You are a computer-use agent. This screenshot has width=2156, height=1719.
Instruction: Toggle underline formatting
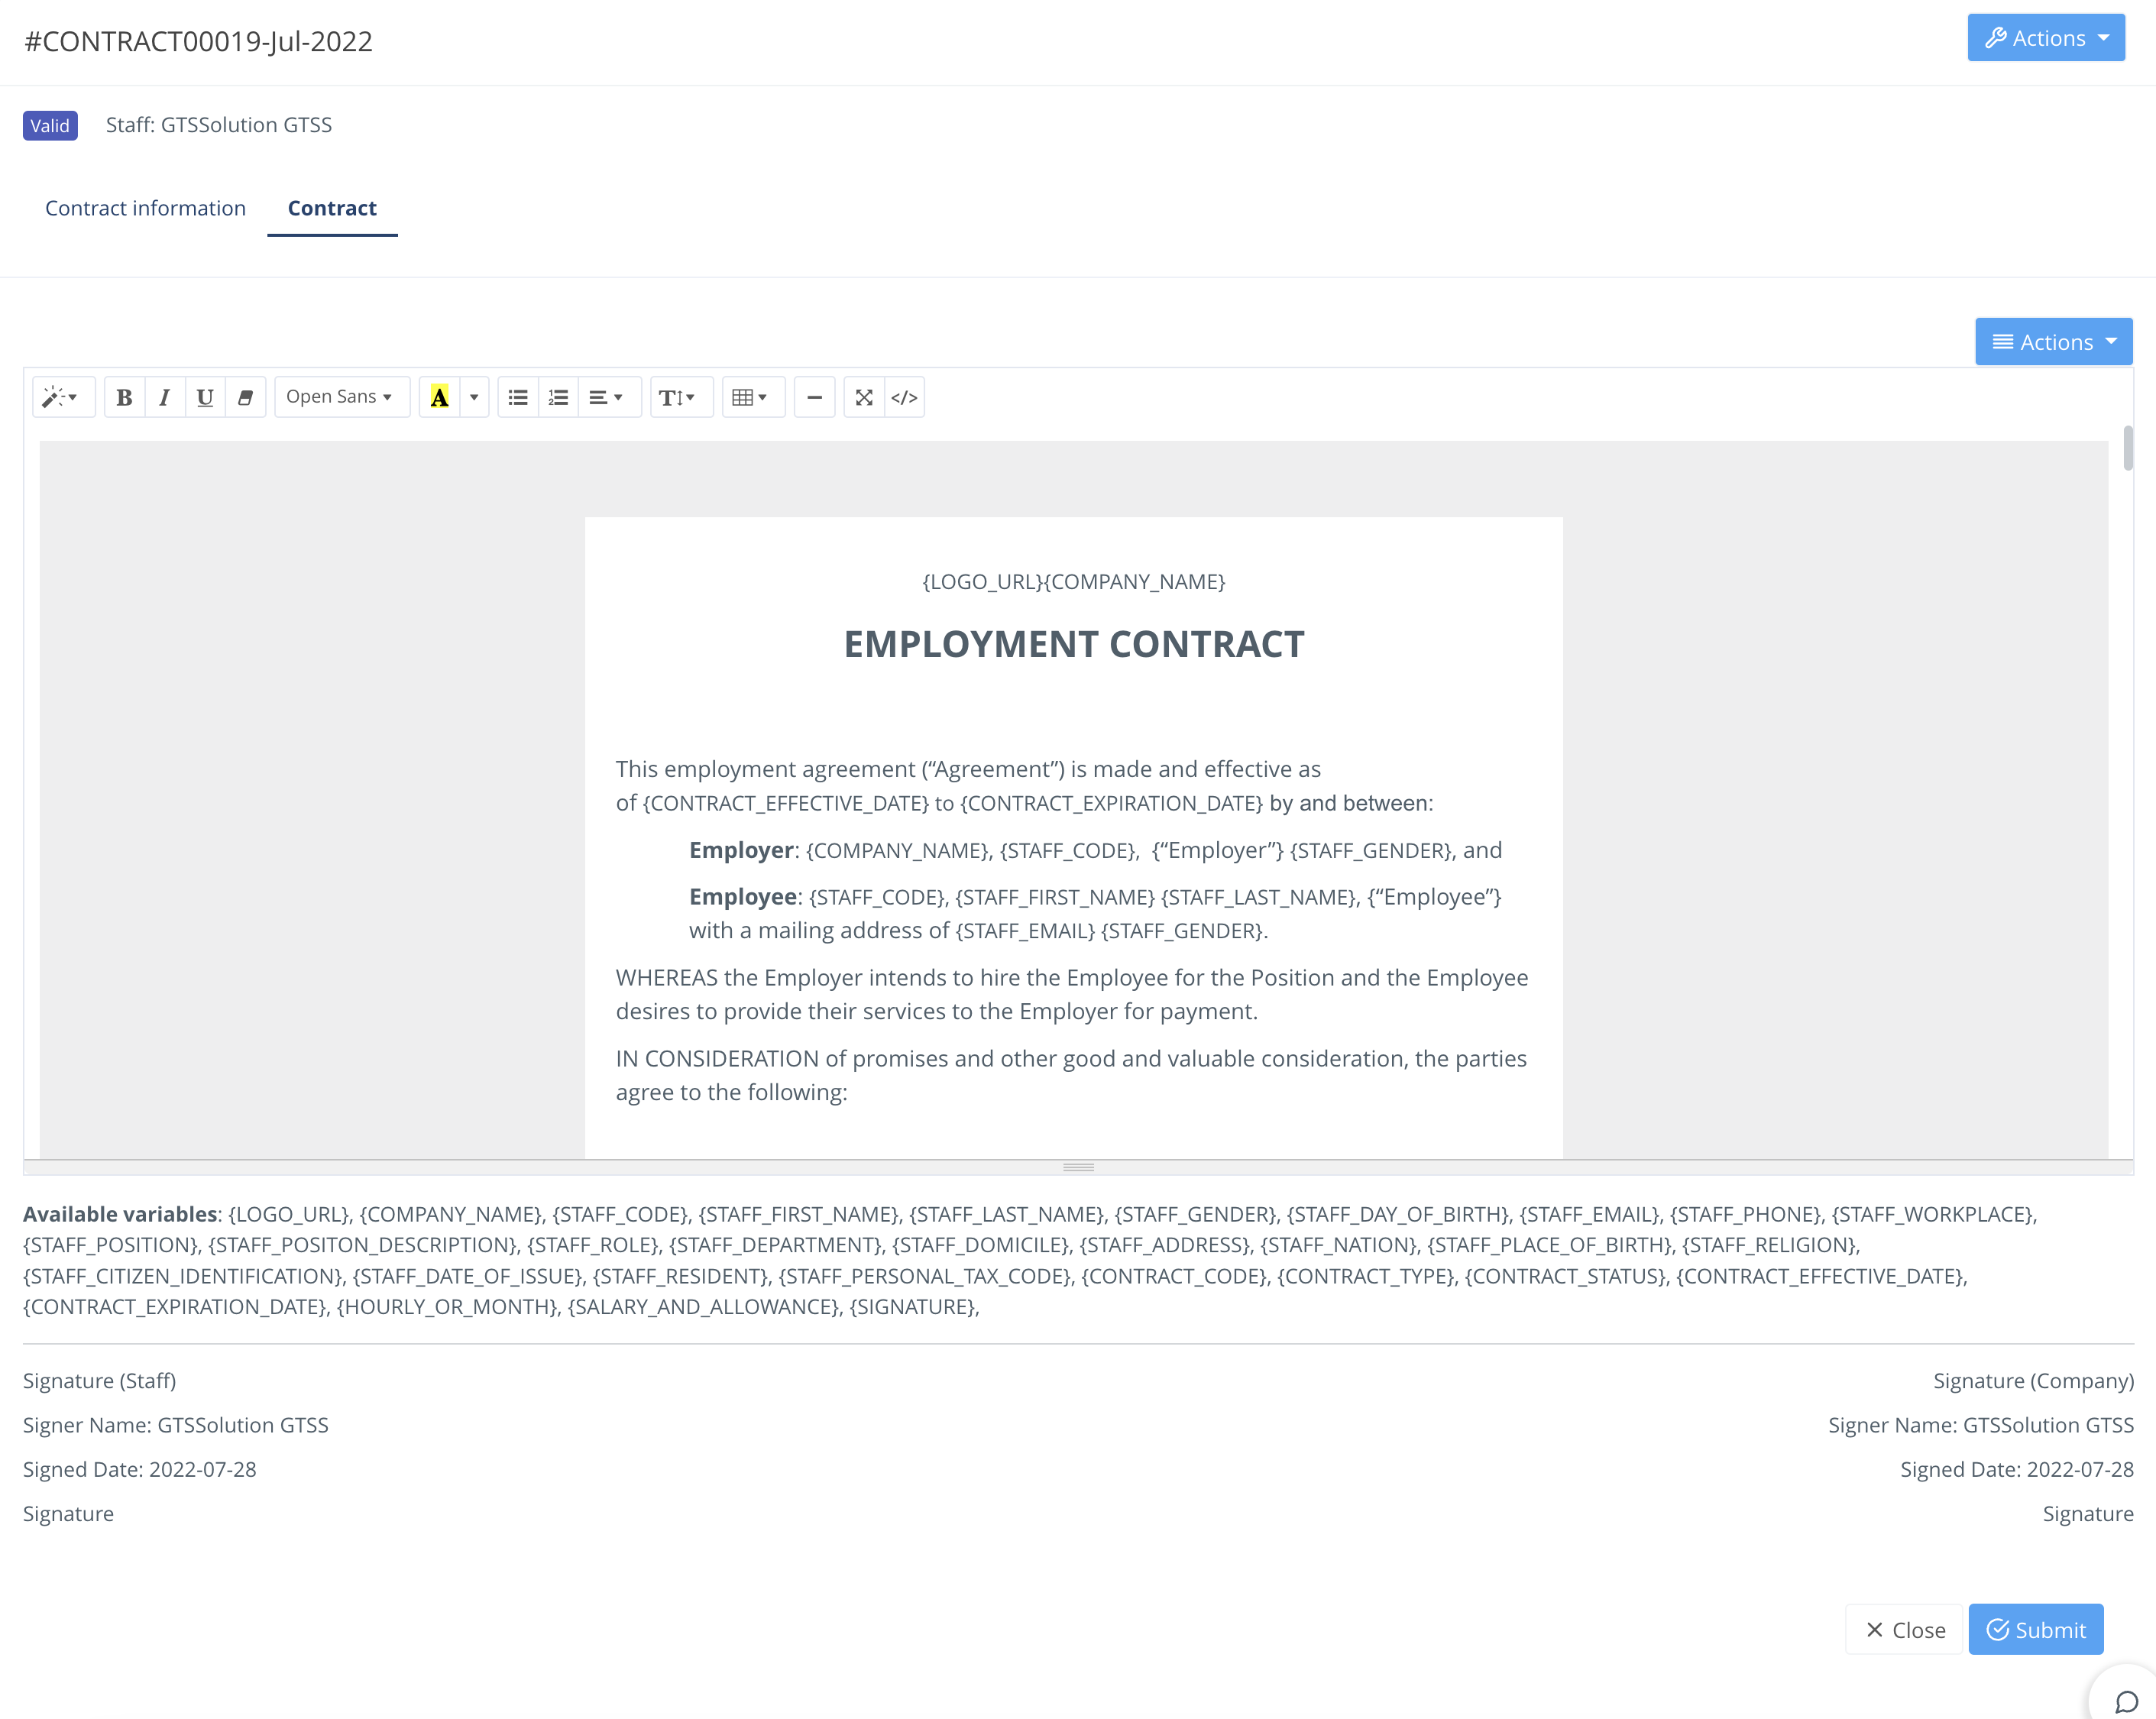click(205, 397)
